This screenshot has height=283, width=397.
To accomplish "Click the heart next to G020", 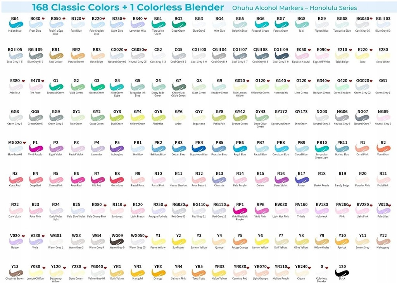I will pos(248,81).
